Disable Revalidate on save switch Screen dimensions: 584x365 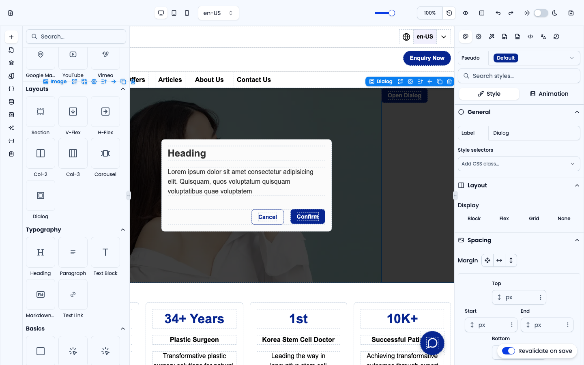pos(509,351)
